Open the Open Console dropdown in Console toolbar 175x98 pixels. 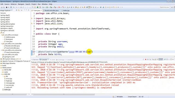point(173,60)
